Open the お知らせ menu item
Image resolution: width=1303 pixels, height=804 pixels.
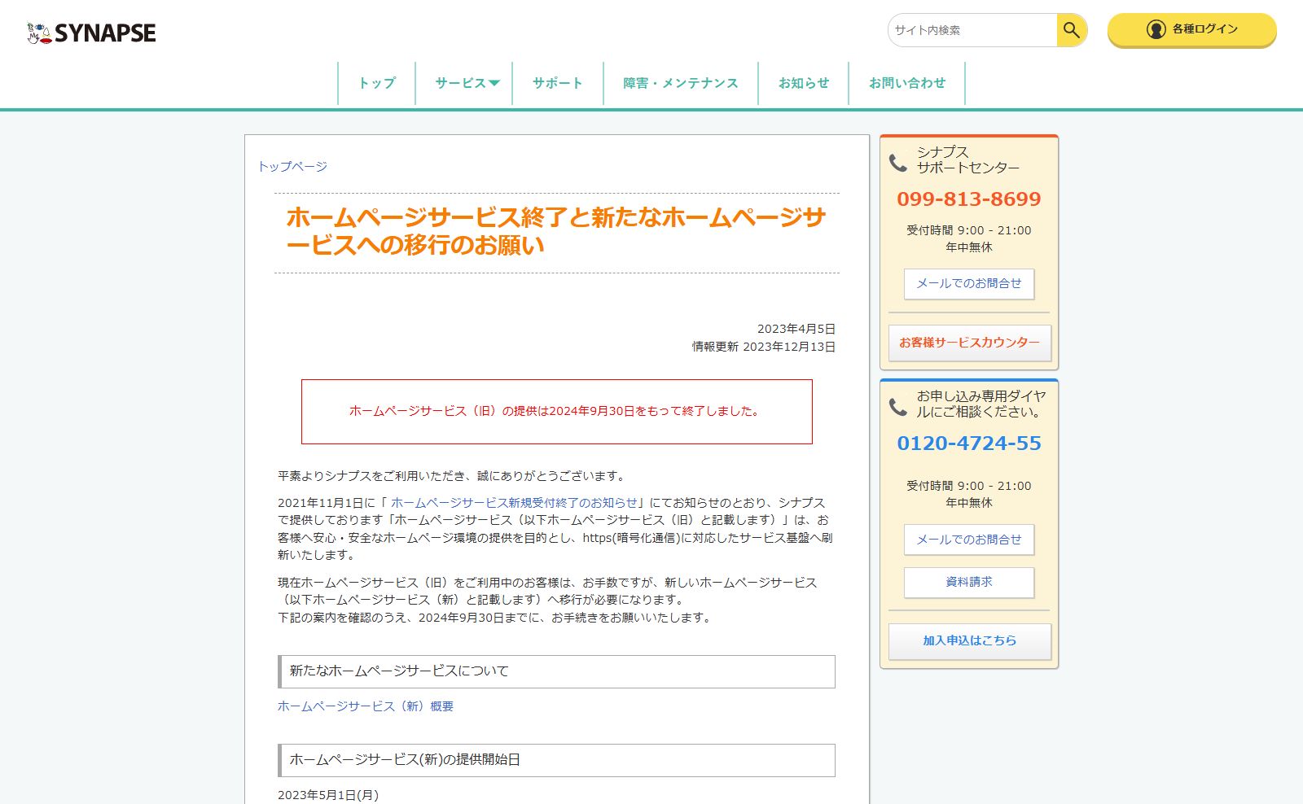804,83
